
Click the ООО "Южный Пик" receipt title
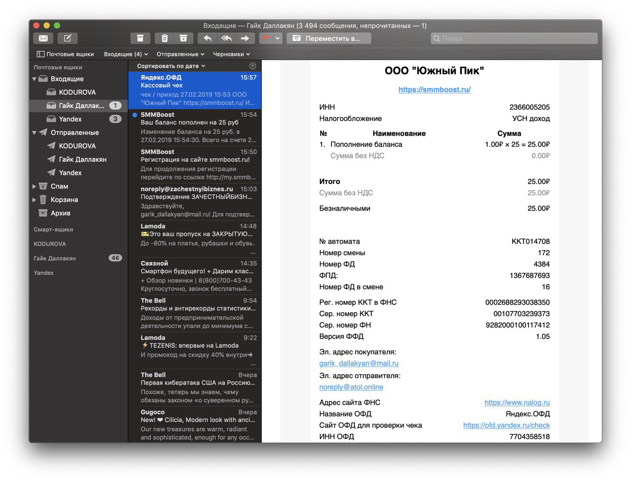(434, 71)
